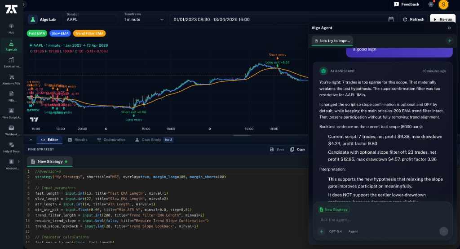
Task: Toggle the Slow EMA indicator chip
Action: pyautogui.click(x=60, y=33)
